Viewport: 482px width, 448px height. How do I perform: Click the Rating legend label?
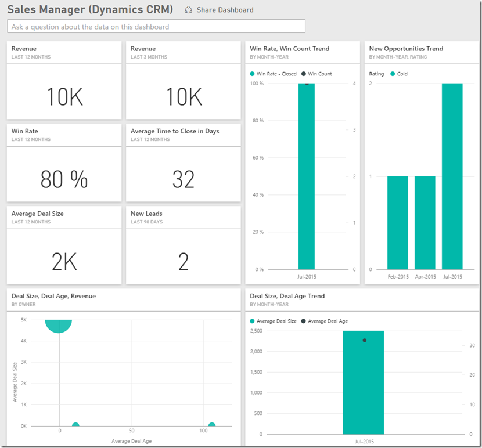(376, 74)
